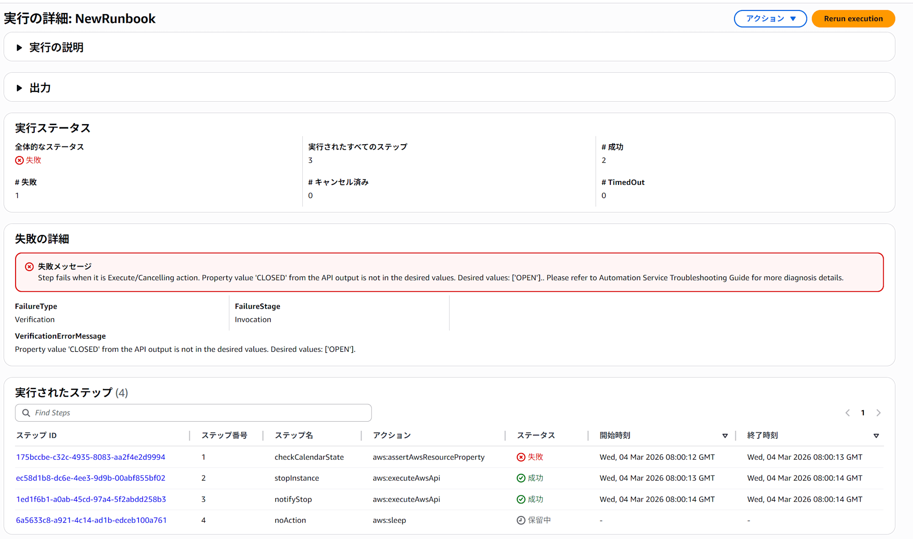Go to the next steps page
The image size is (913, 539).
pyautogui.click(x=878, y=413)
